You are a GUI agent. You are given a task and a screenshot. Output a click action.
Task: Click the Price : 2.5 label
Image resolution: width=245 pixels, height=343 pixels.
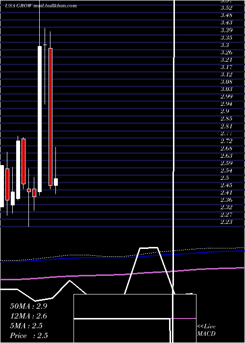(x=28, y=336)
